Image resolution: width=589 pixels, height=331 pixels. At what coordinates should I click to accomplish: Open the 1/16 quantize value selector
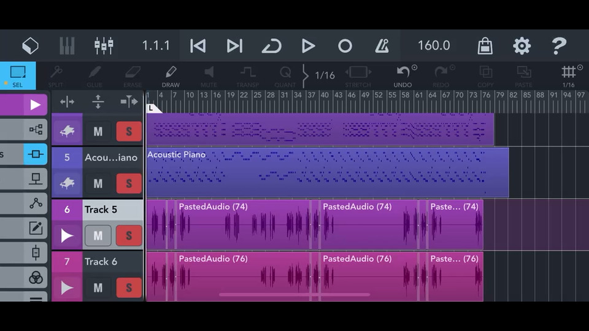(325, 75)
